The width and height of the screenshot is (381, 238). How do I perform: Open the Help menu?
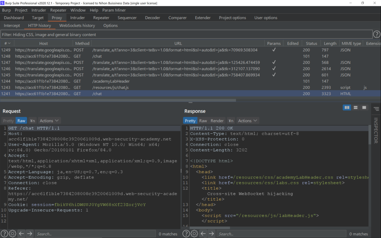(94, 10)
